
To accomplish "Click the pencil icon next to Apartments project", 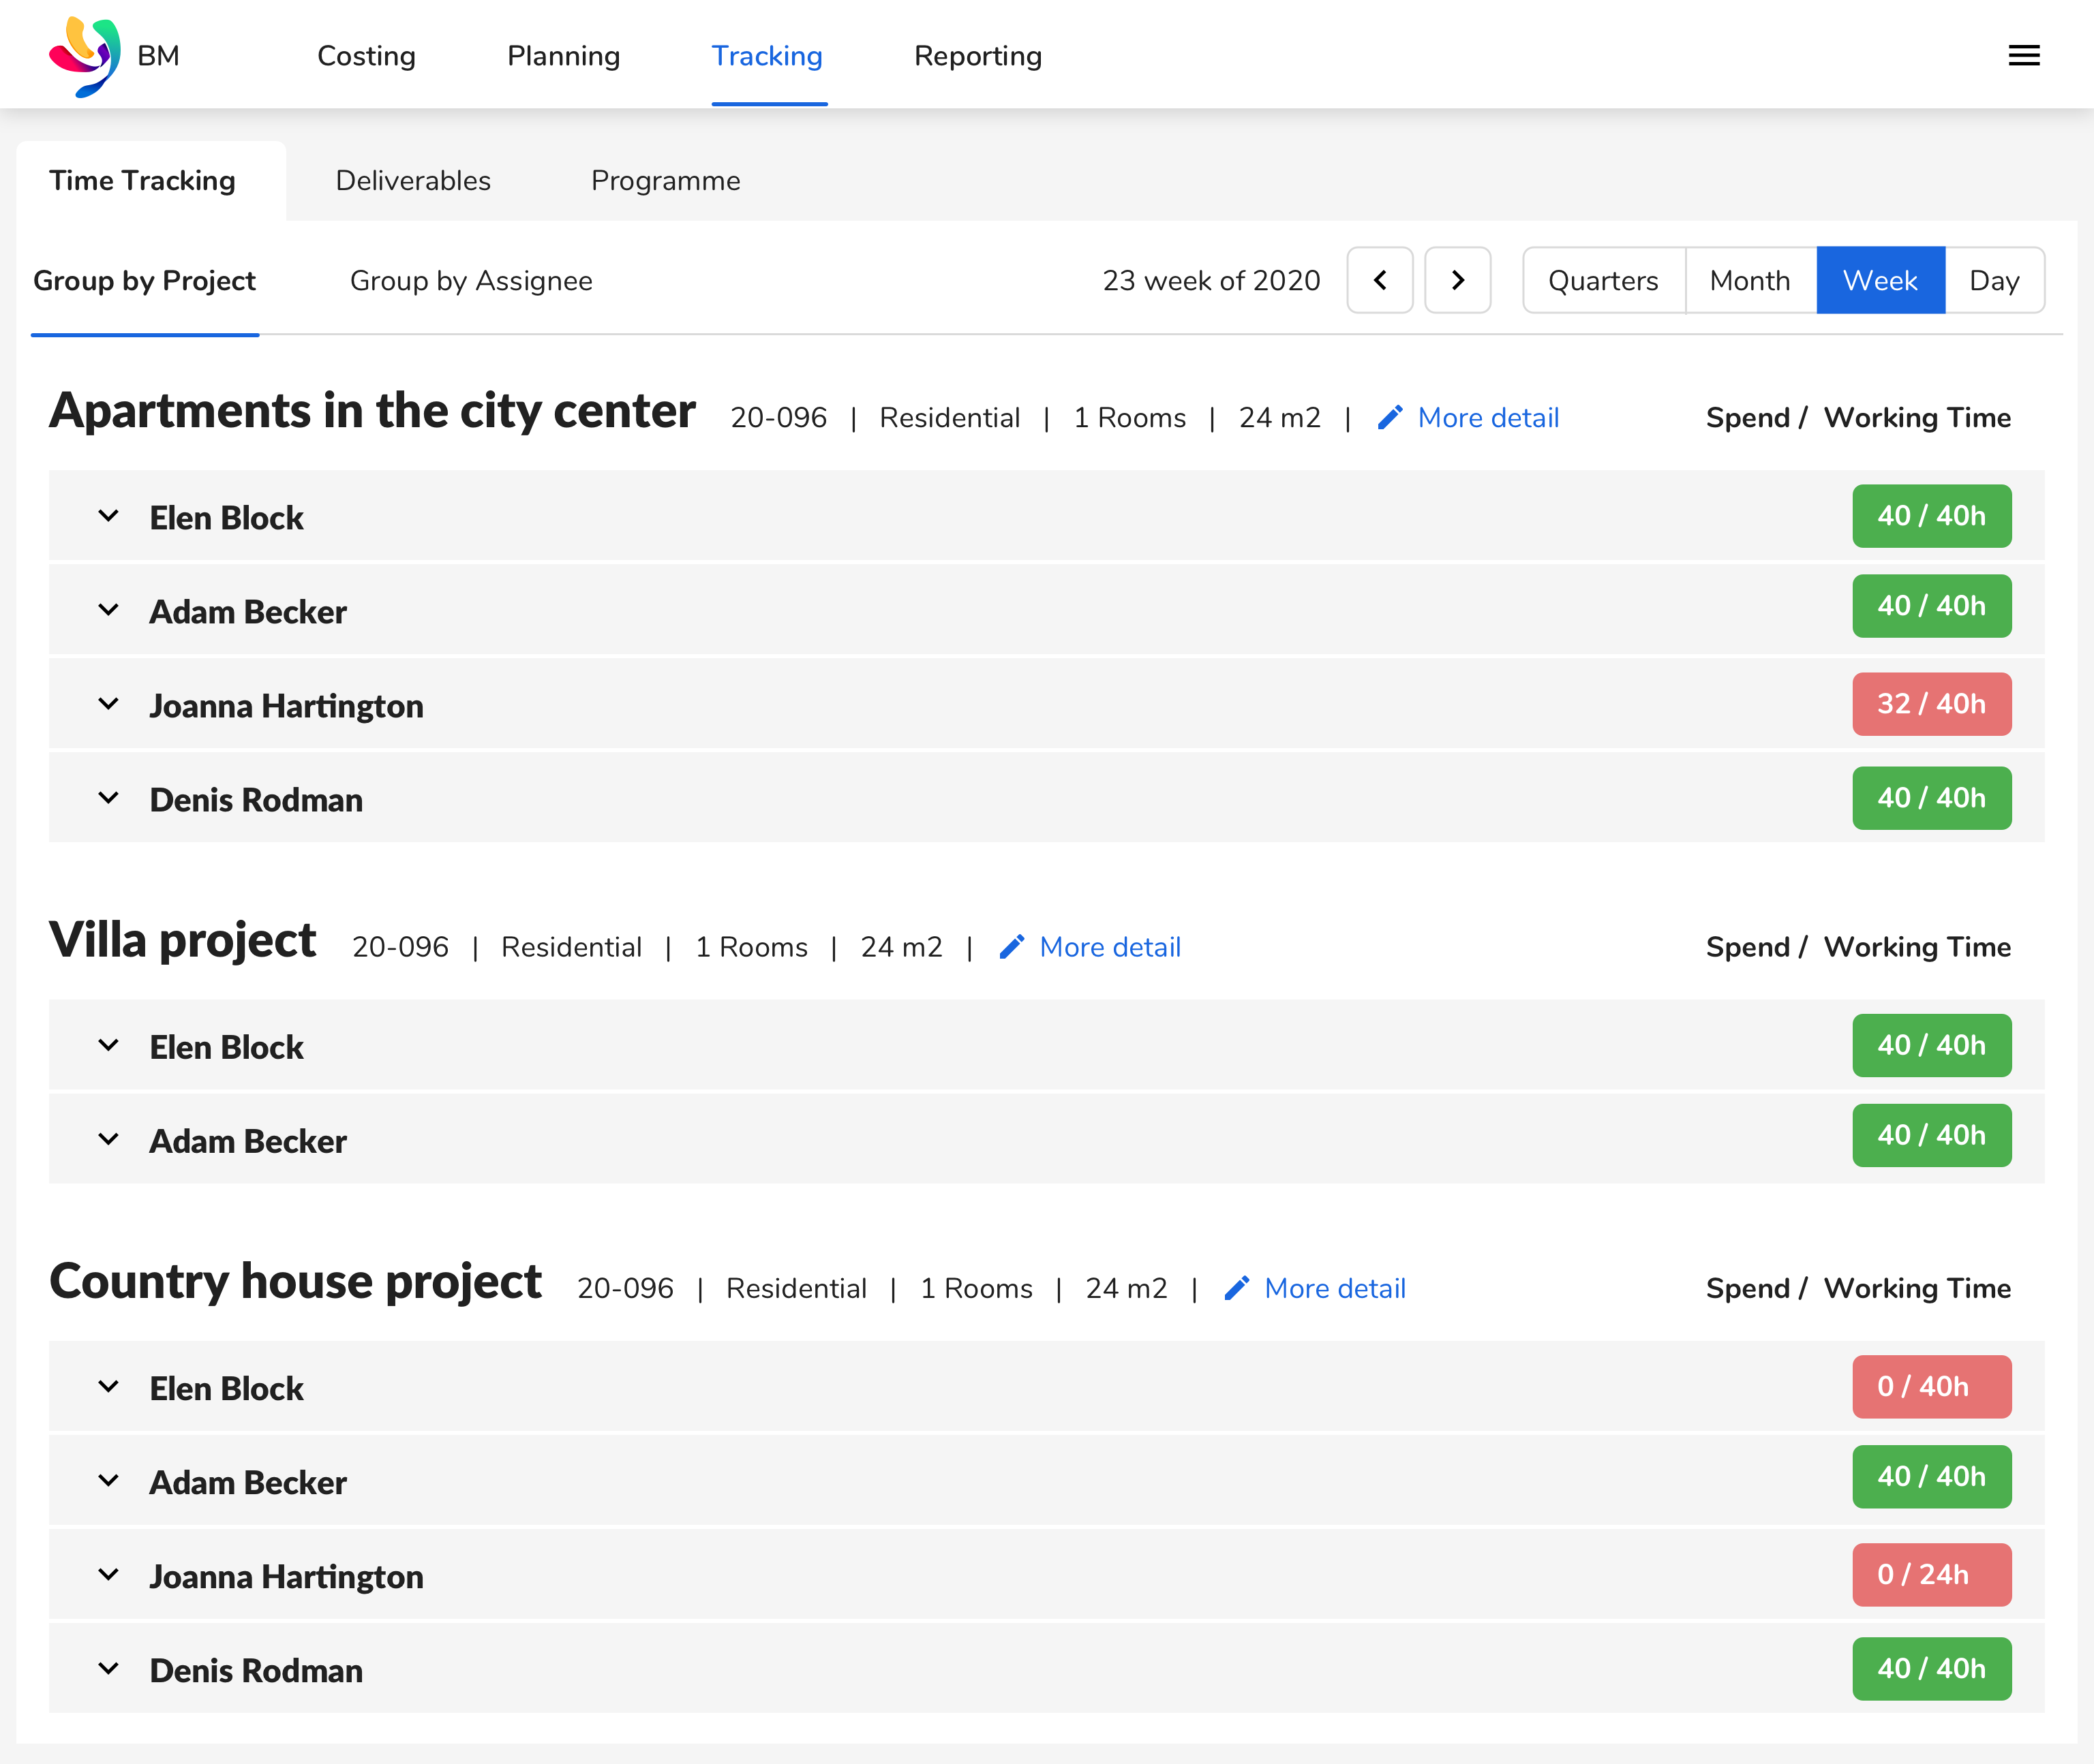I will click(1391, 417).
